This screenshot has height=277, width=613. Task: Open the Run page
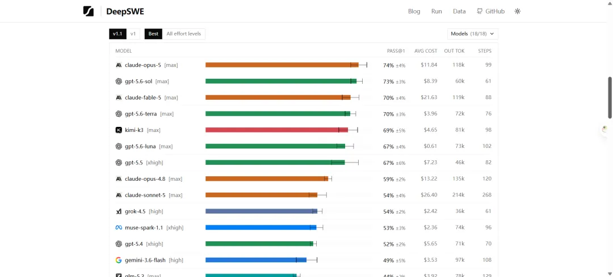(436, 11)
